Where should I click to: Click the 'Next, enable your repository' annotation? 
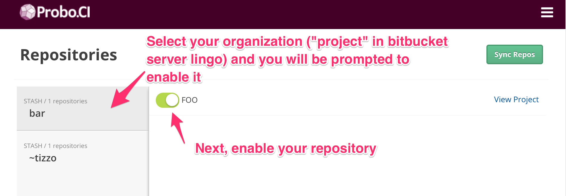click(286, 148)
